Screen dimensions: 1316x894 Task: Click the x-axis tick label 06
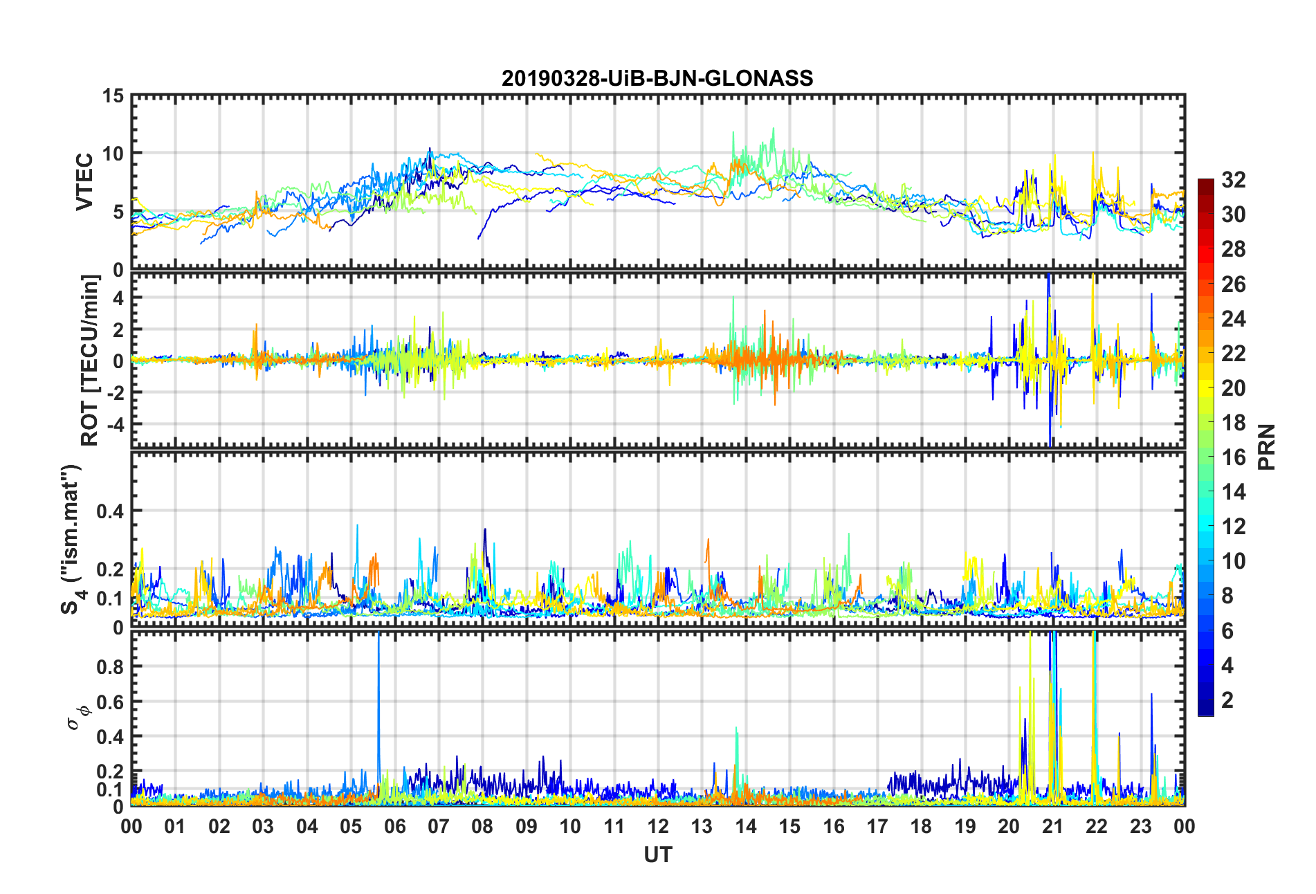pos(394,826)
